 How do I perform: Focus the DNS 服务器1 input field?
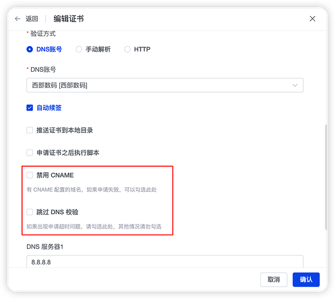click(165, 262)
